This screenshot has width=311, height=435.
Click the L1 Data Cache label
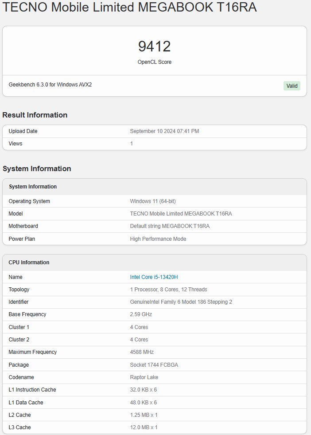click(x=26, y=402)
